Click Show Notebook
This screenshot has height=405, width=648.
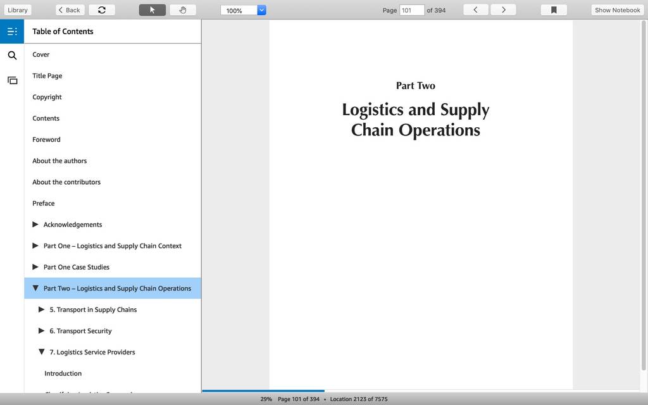(x=618, y=10)
